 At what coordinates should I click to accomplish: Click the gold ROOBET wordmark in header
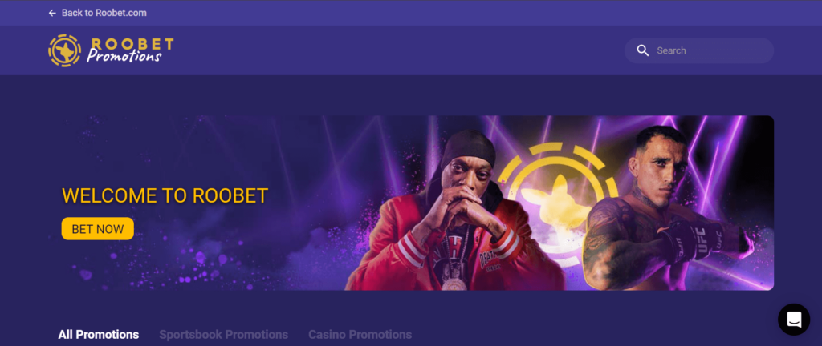(x=132, y=44)
